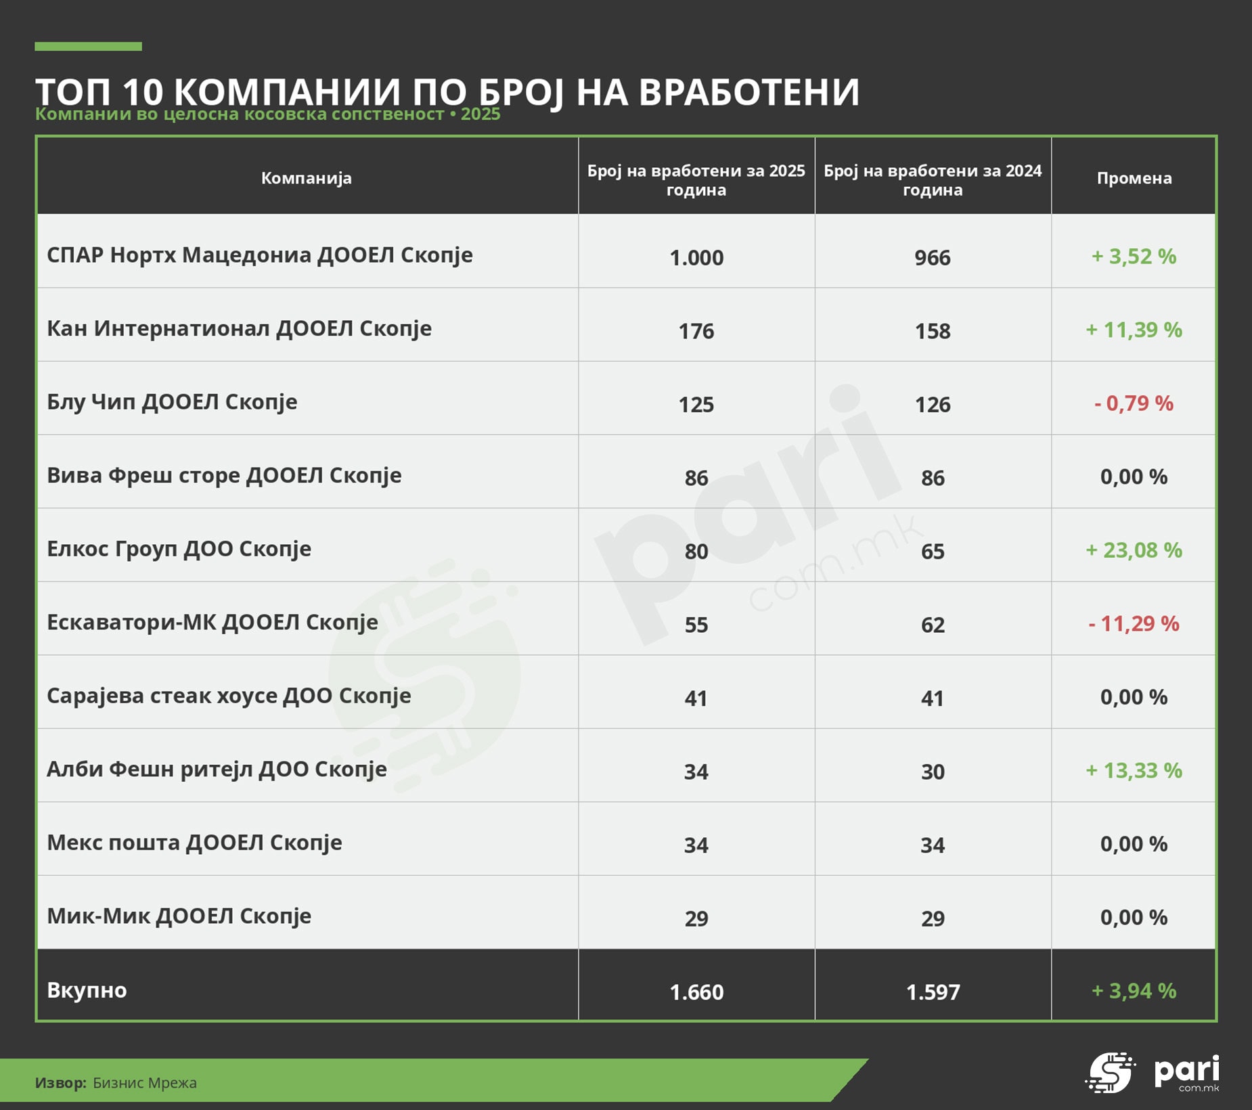
Task: Select Елкос Гроуп ДОО Скопје company name
Action: (179, 549)
